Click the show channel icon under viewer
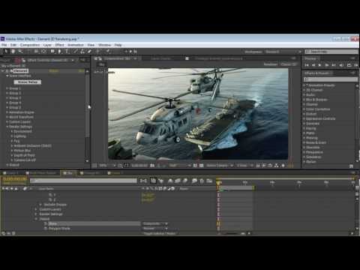Image resolution: width=360 pixels, height=270 pixels. pos(163,166)
